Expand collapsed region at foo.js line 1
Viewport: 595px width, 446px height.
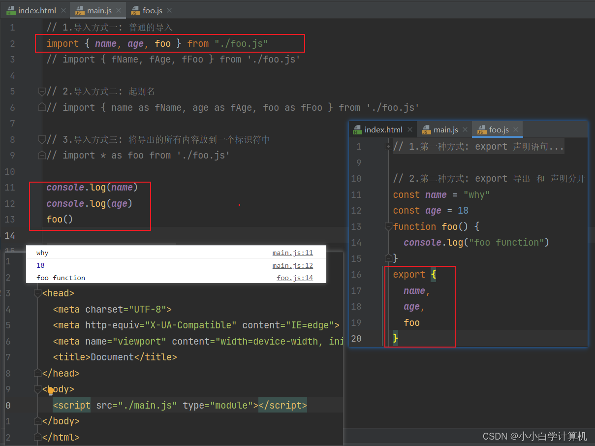click(x=388, y=146)
